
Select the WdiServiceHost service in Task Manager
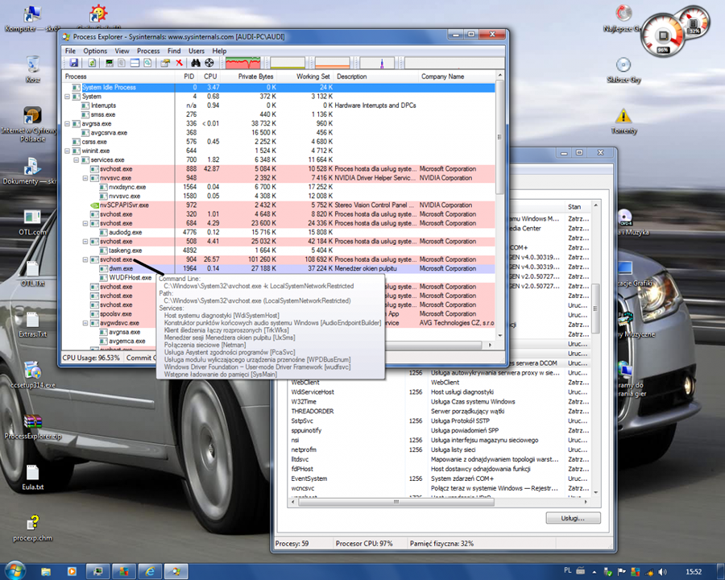[x=439, y=392]
